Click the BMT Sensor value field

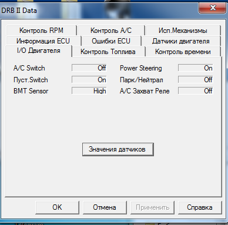pos(89,91)
